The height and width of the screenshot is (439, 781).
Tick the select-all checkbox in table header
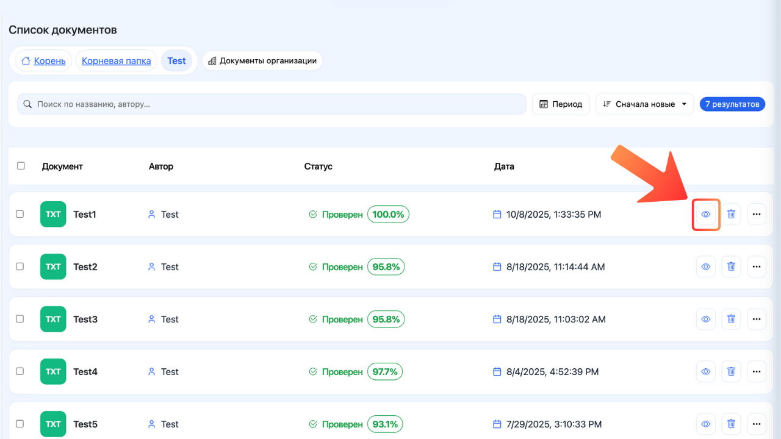[21, 166]
